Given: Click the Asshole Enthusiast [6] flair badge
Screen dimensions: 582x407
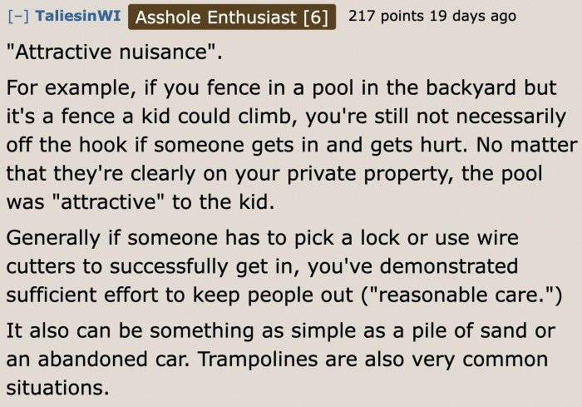Looking at the screenshot, I should pos(232,17).
